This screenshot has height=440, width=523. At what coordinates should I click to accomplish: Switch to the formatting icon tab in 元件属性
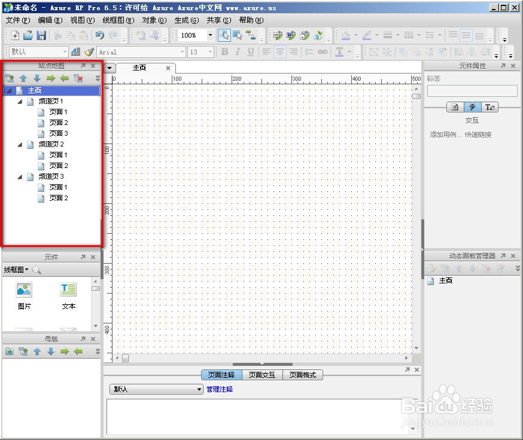coord(489,107)
